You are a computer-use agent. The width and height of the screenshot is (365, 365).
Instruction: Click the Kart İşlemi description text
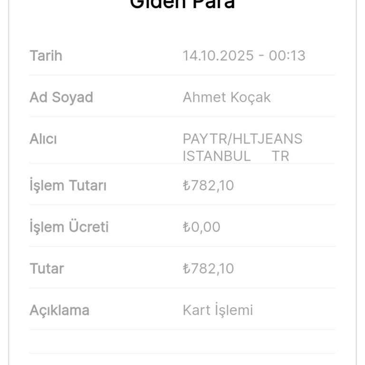[218, 310]
